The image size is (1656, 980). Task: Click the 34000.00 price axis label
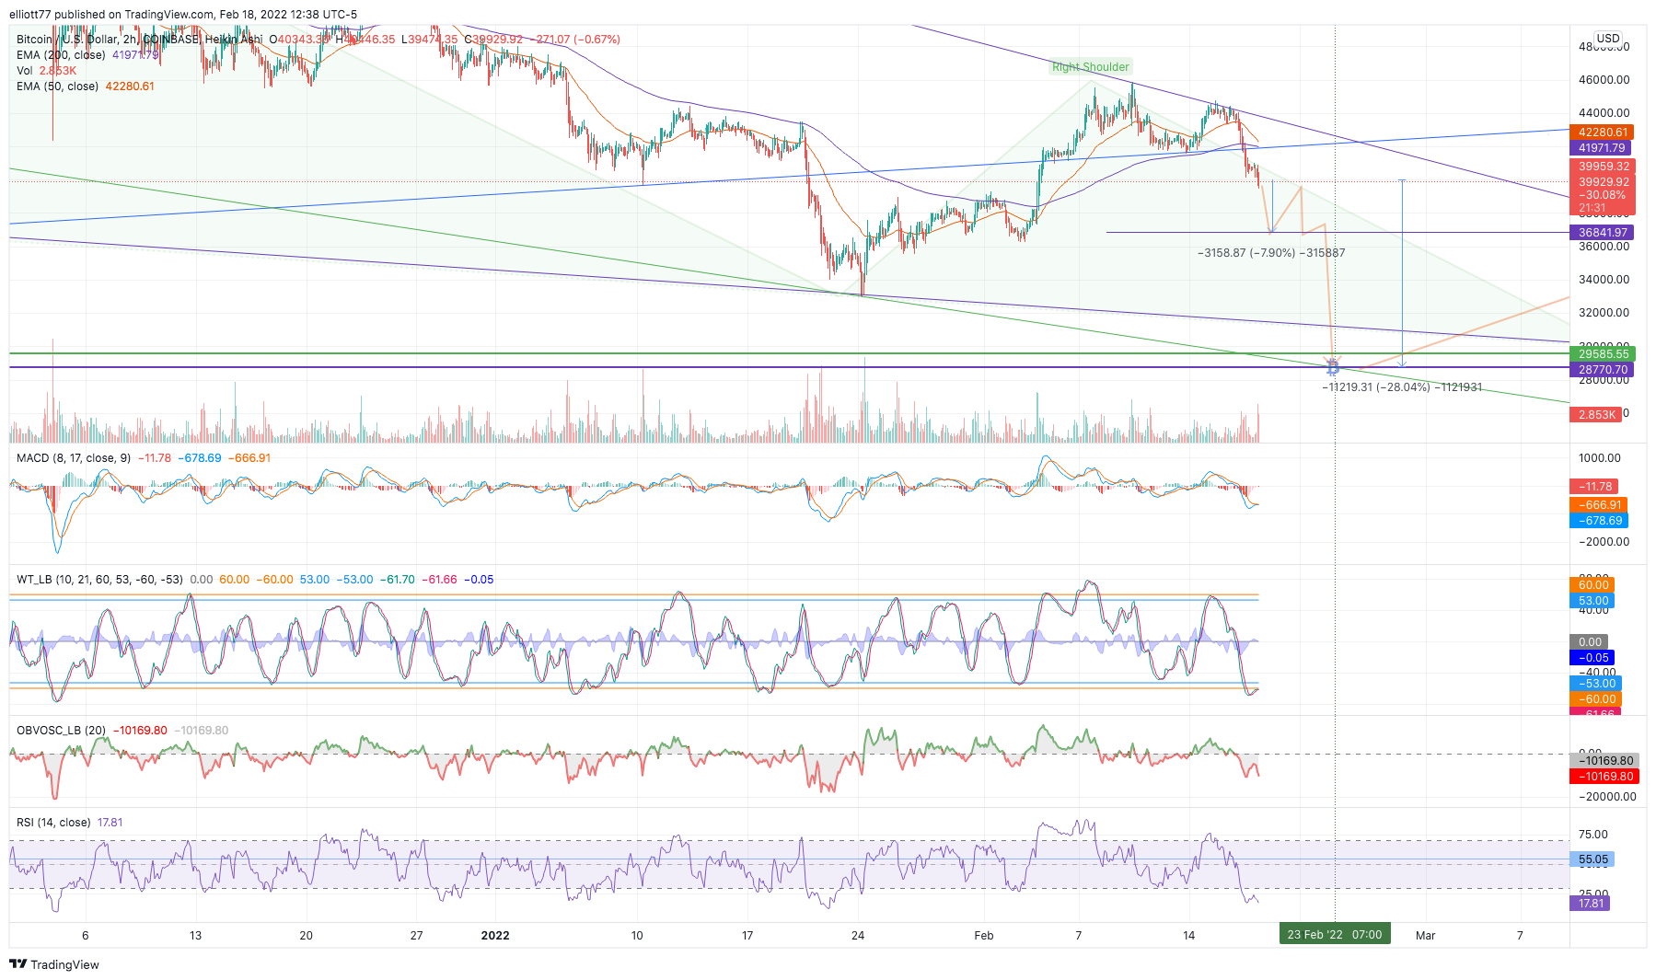[1604, 280]
